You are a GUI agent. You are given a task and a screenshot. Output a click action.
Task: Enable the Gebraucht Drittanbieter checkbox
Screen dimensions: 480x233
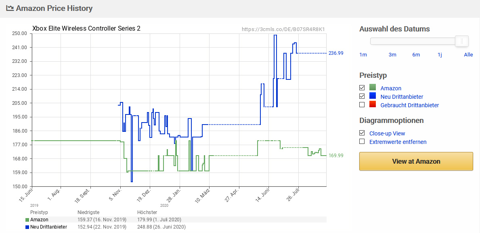[x=362, y=105]
